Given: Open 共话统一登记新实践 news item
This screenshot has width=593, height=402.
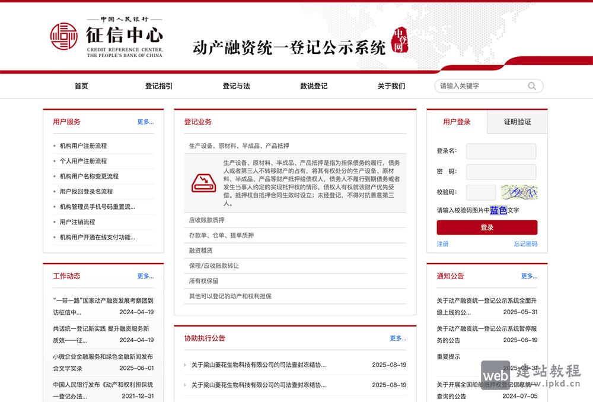Looking at the screenshot, I should 103,334.
